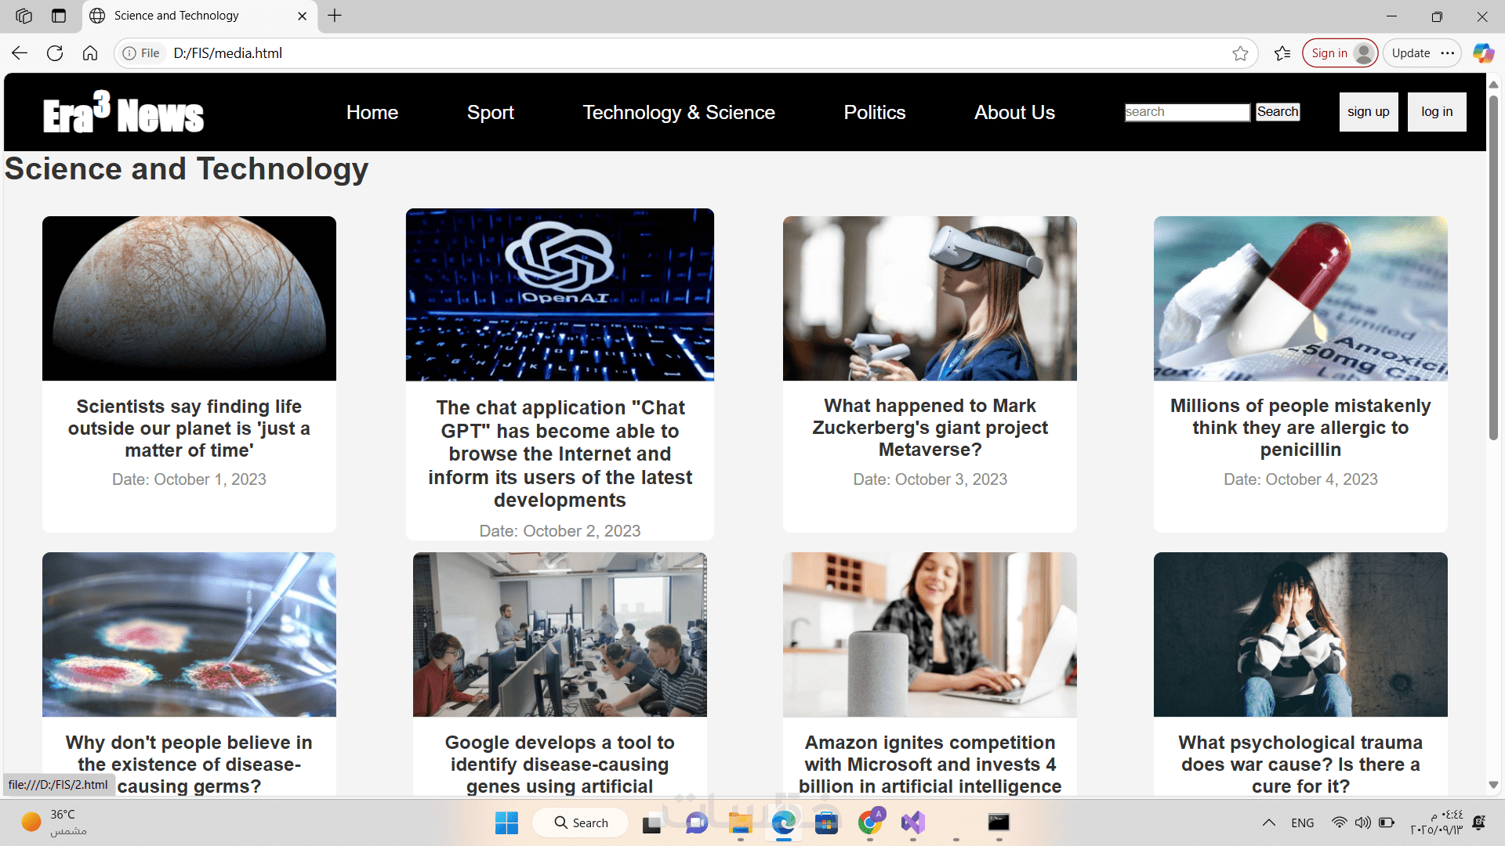Open the Politics navigation link

(x=874, y=112)
